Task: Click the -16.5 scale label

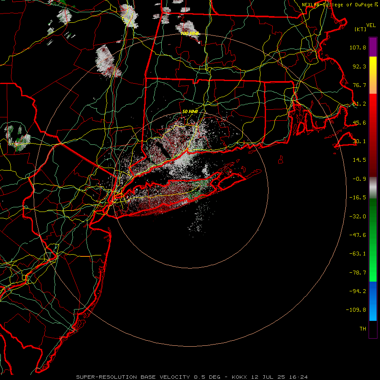Action: 358,198
